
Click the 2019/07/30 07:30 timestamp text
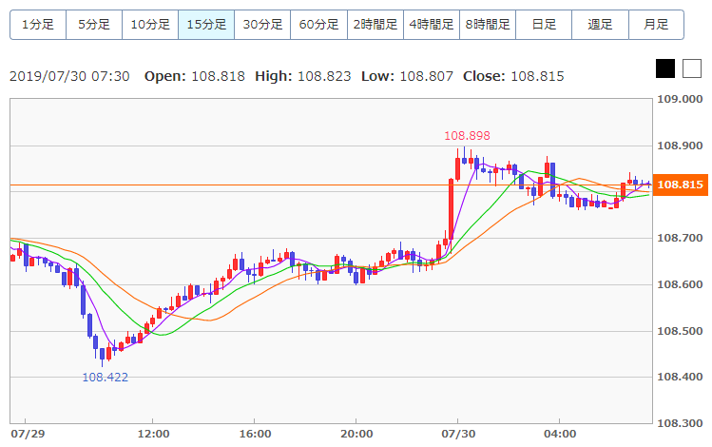pos(69,76)
